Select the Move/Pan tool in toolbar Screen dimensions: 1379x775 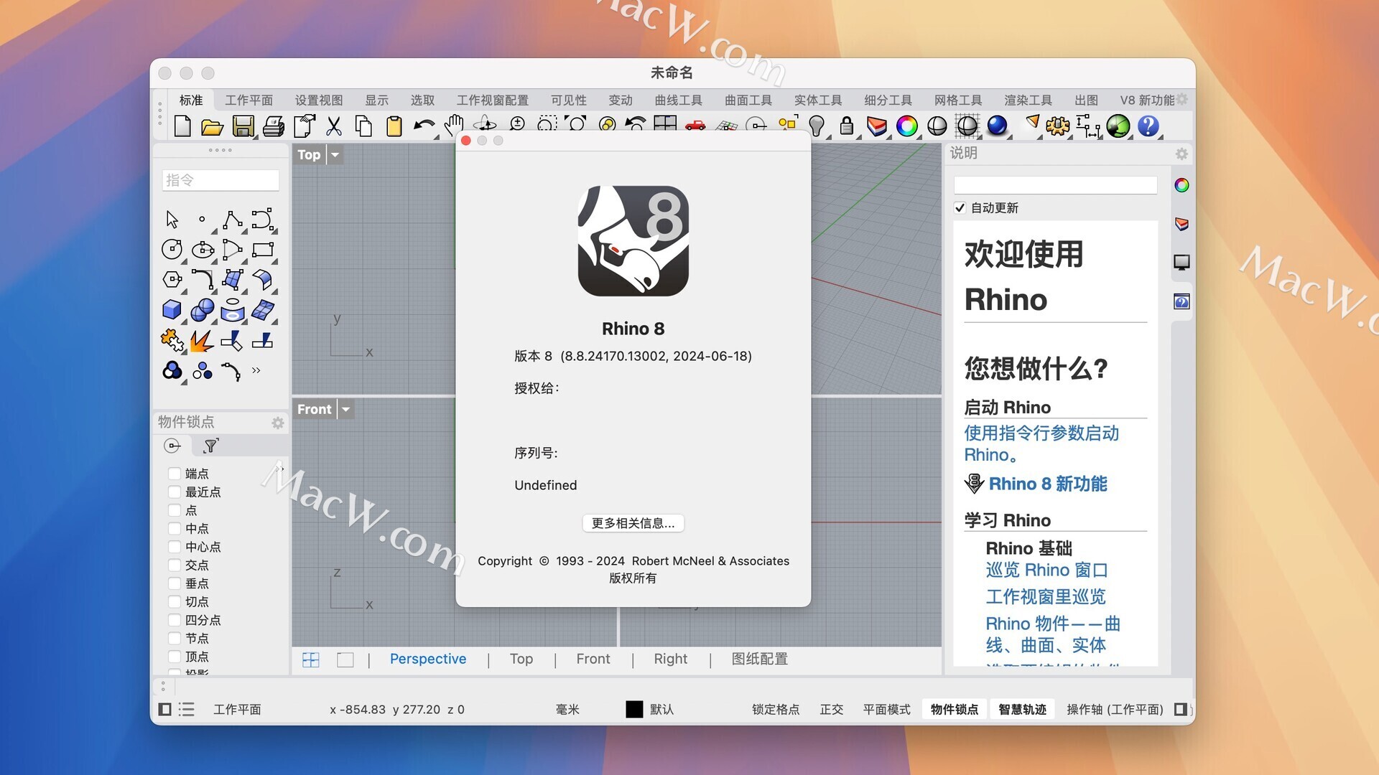(455, 124)
